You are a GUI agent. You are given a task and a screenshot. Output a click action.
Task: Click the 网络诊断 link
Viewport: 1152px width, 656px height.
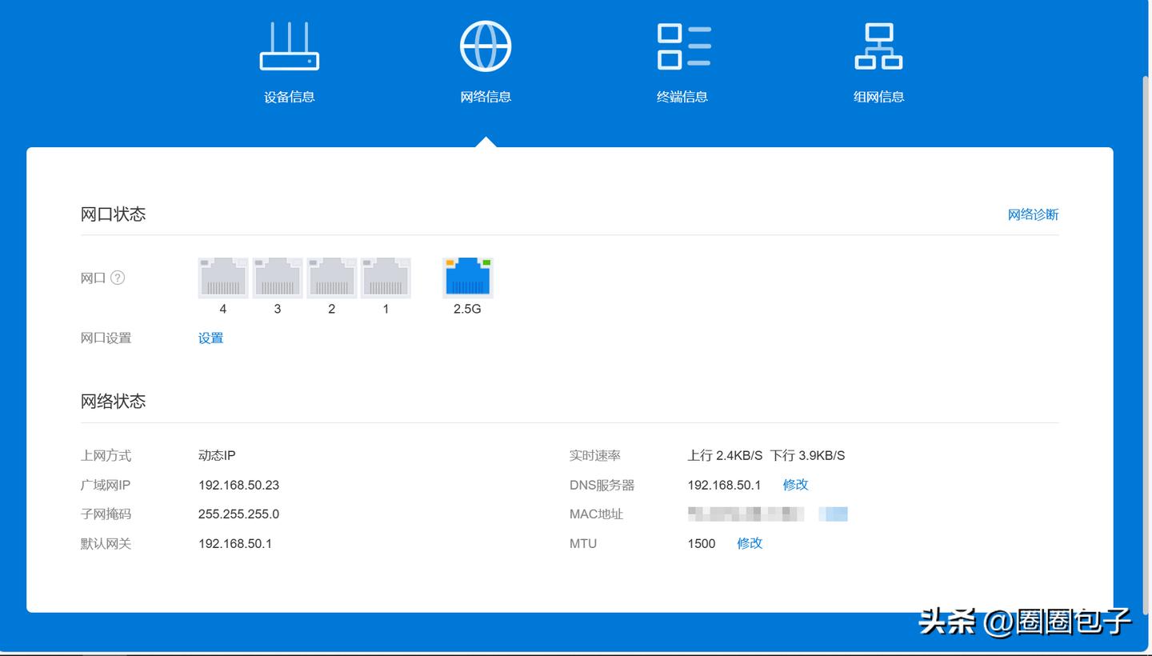click(1034, 214)
